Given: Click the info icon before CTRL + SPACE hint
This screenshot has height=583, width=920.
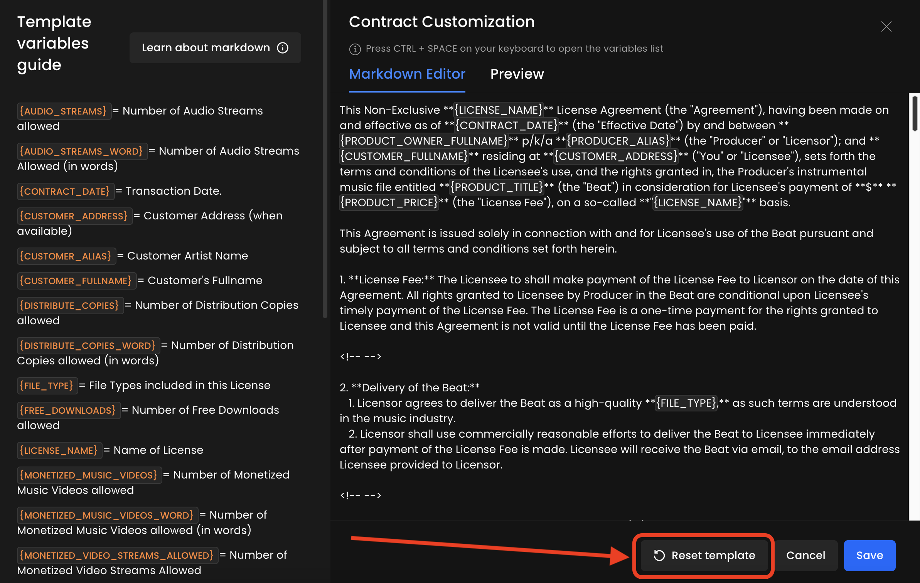Looking at the screenshot, I should pos(355,49).
